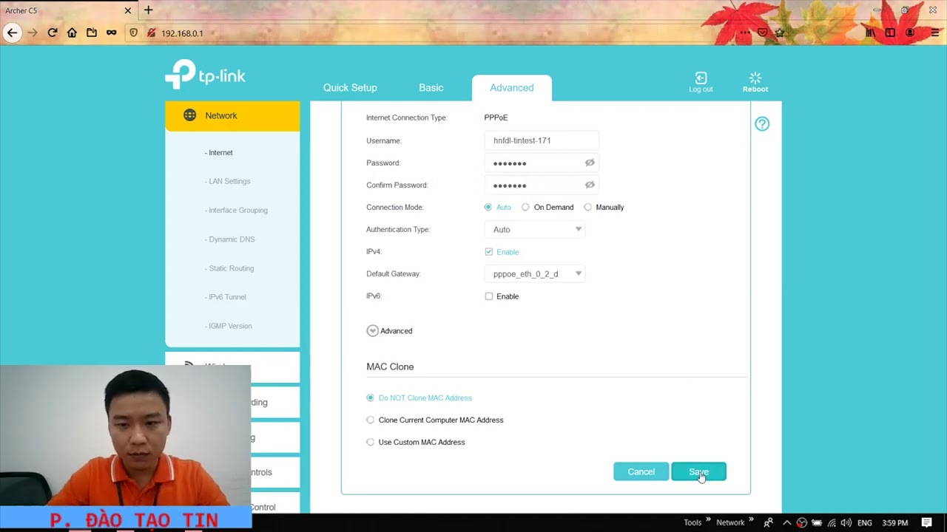Select Use Custom MAC Address
The height and width of the screenshot is (532, 947).
click(371, 442)
